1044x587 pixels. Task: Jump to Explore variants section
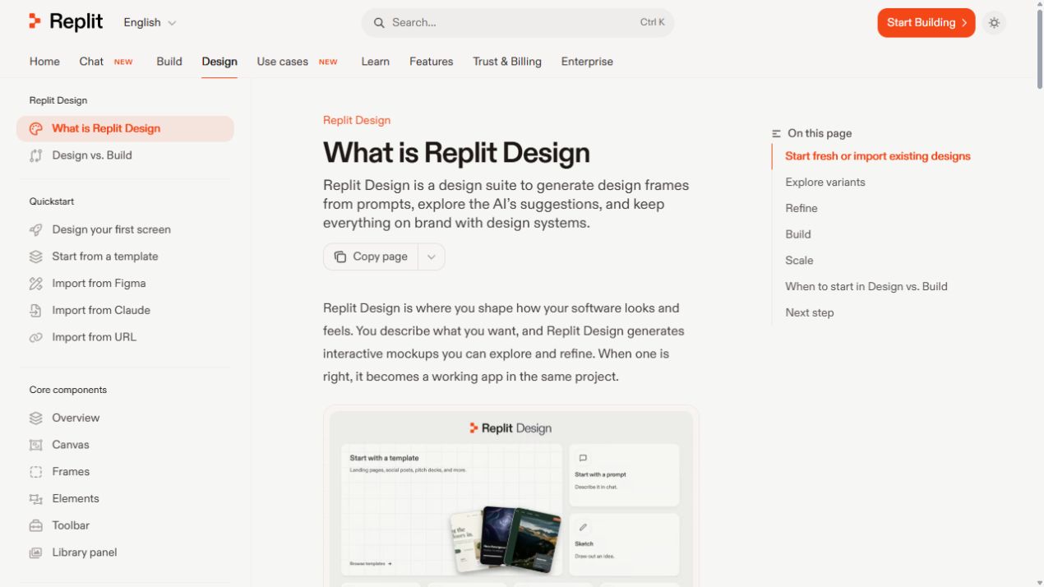click(825, 183)
